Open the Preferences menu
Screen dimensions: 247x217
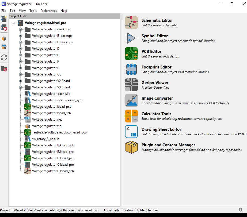(48, 11)
